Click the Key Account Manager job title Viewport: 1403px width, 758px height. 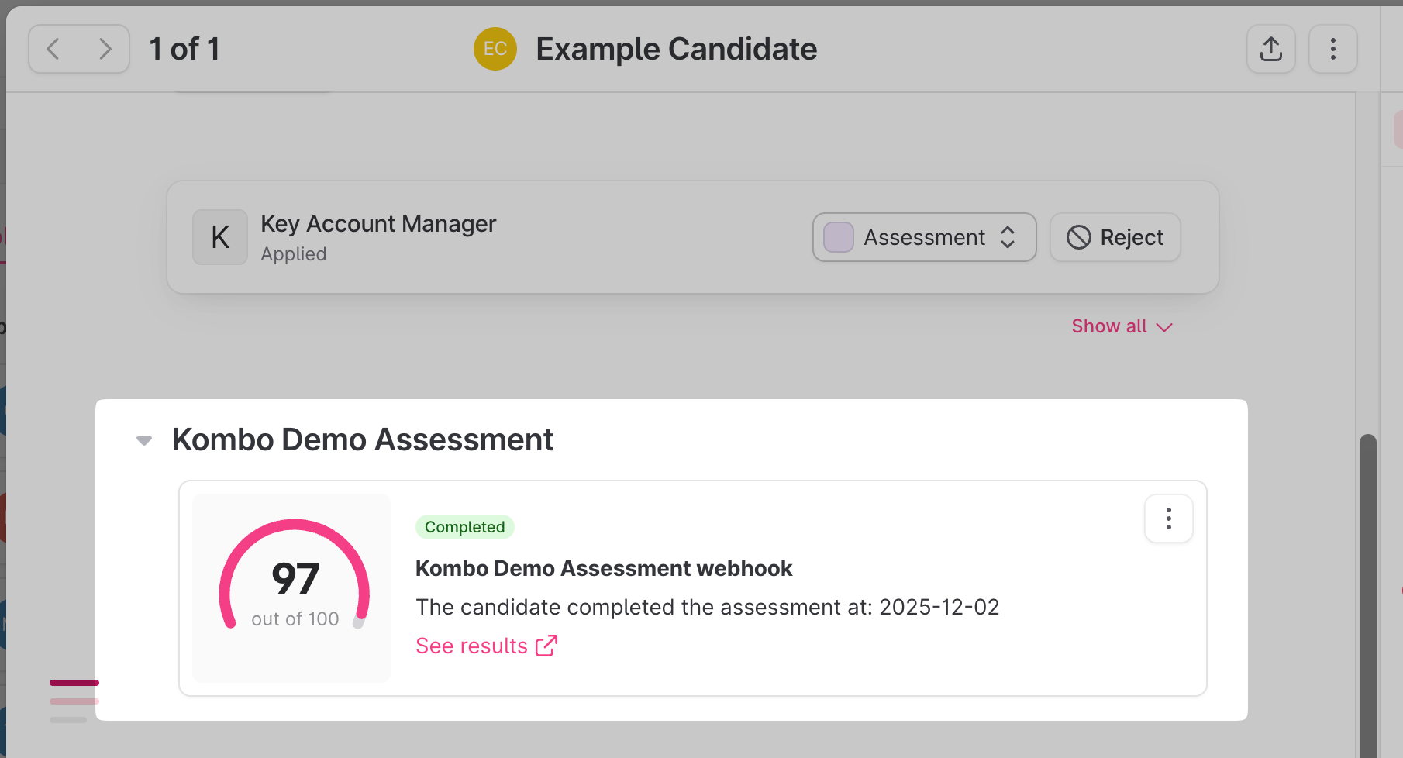click(378, 224)
